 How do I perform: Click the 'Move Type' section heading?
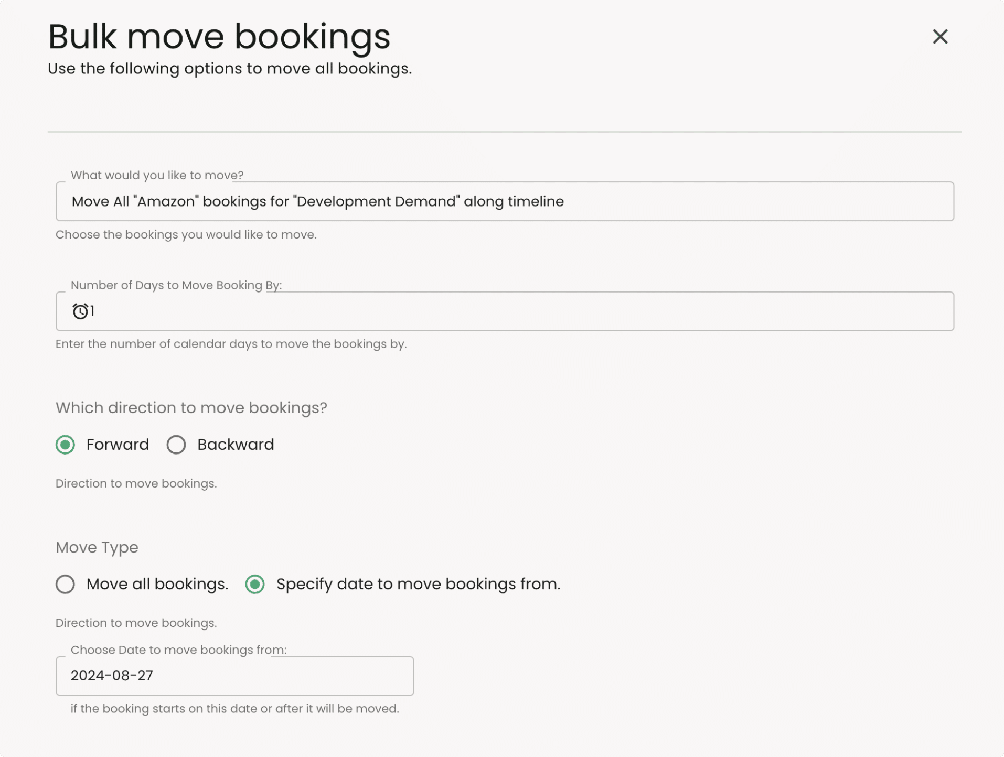click(x=97, y=547)
